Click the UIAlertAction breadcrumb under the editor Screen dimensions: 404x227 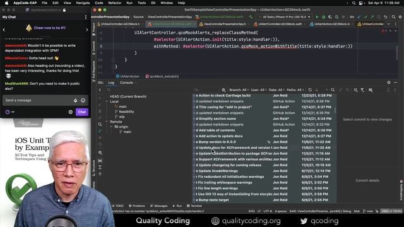[x=128, y=76]
